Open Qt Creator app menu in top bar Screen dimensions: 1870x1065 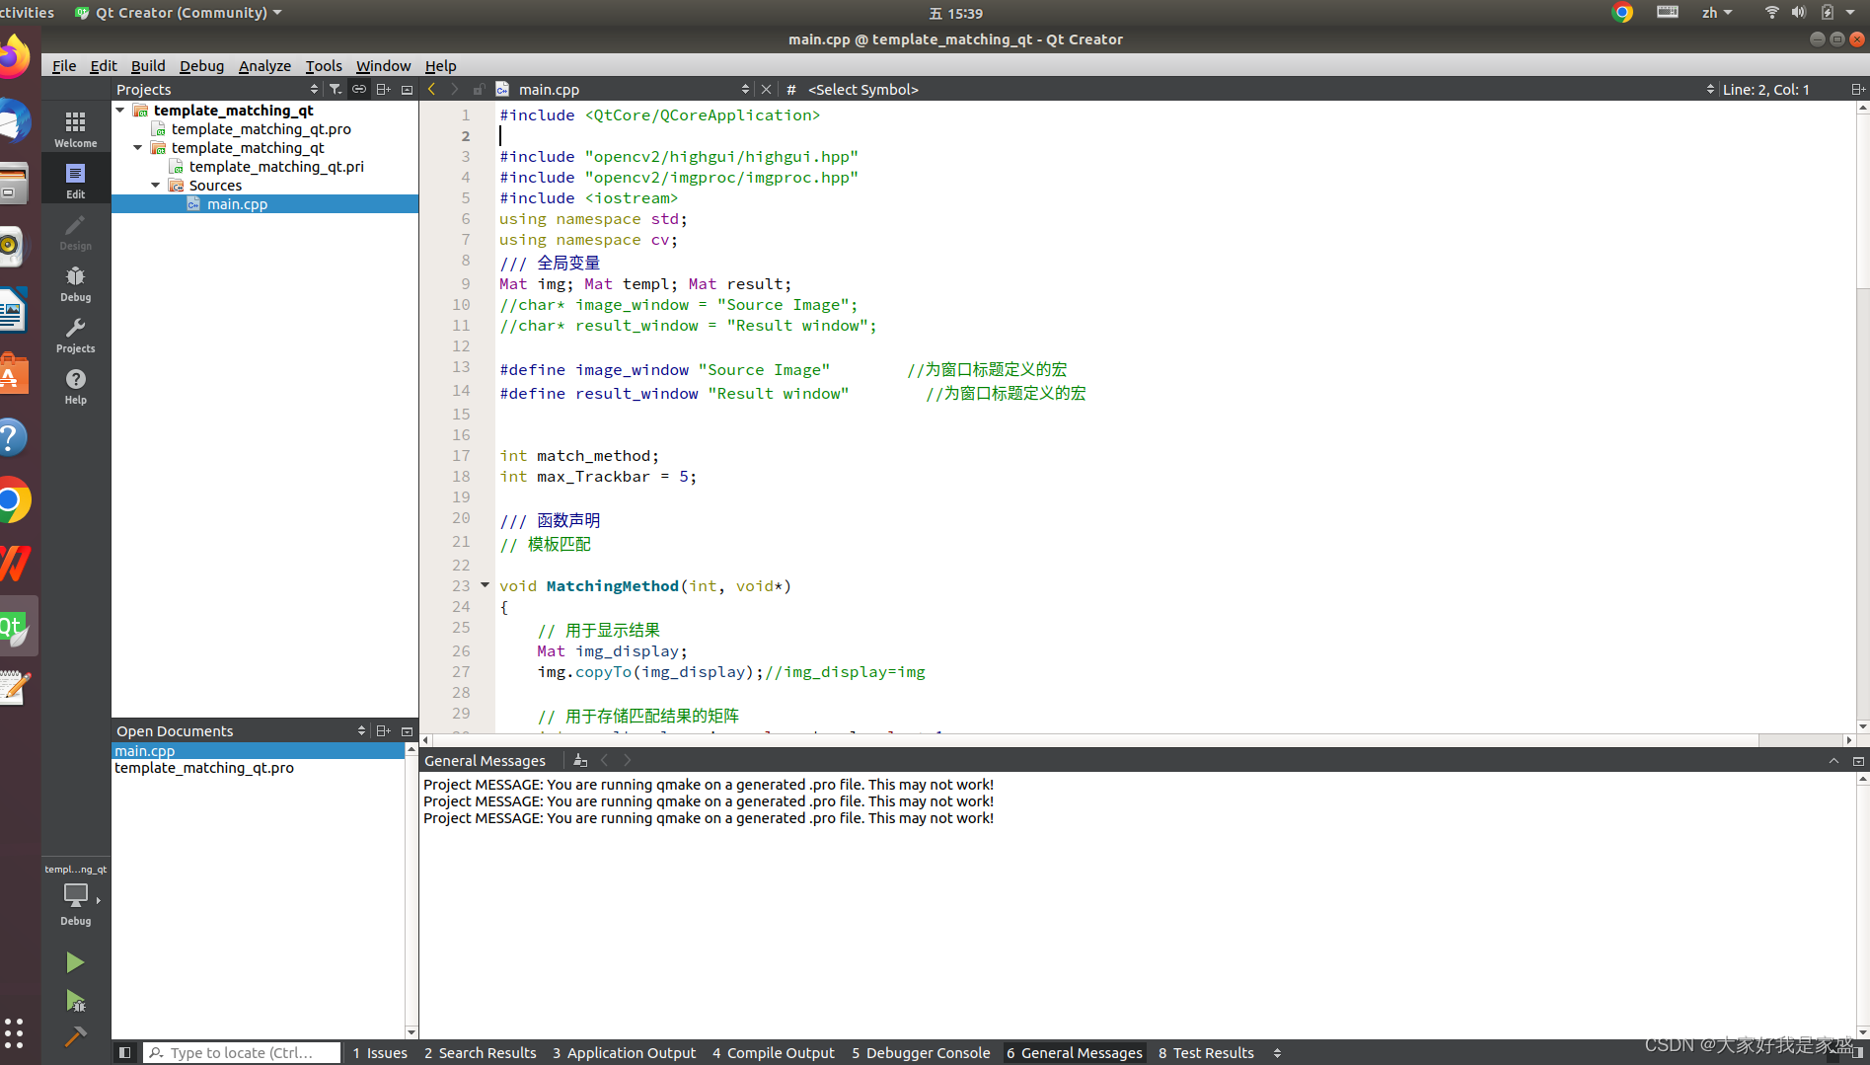[x=179, y=13]
